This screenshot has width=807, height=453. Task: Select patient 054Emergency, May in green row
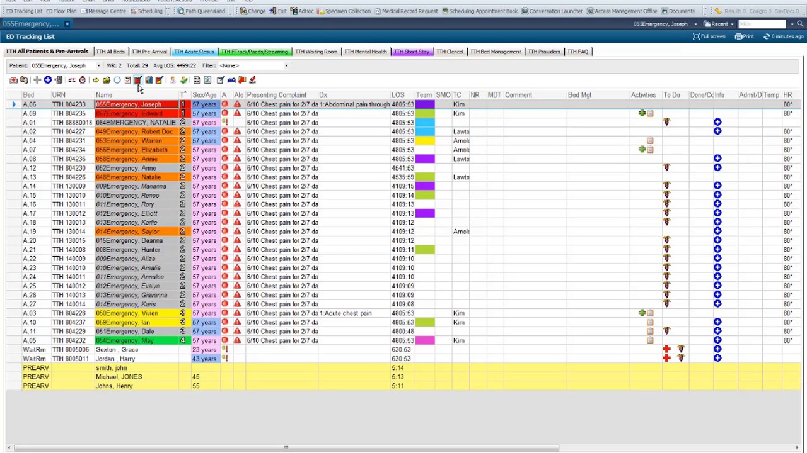(x=137, y=340)
